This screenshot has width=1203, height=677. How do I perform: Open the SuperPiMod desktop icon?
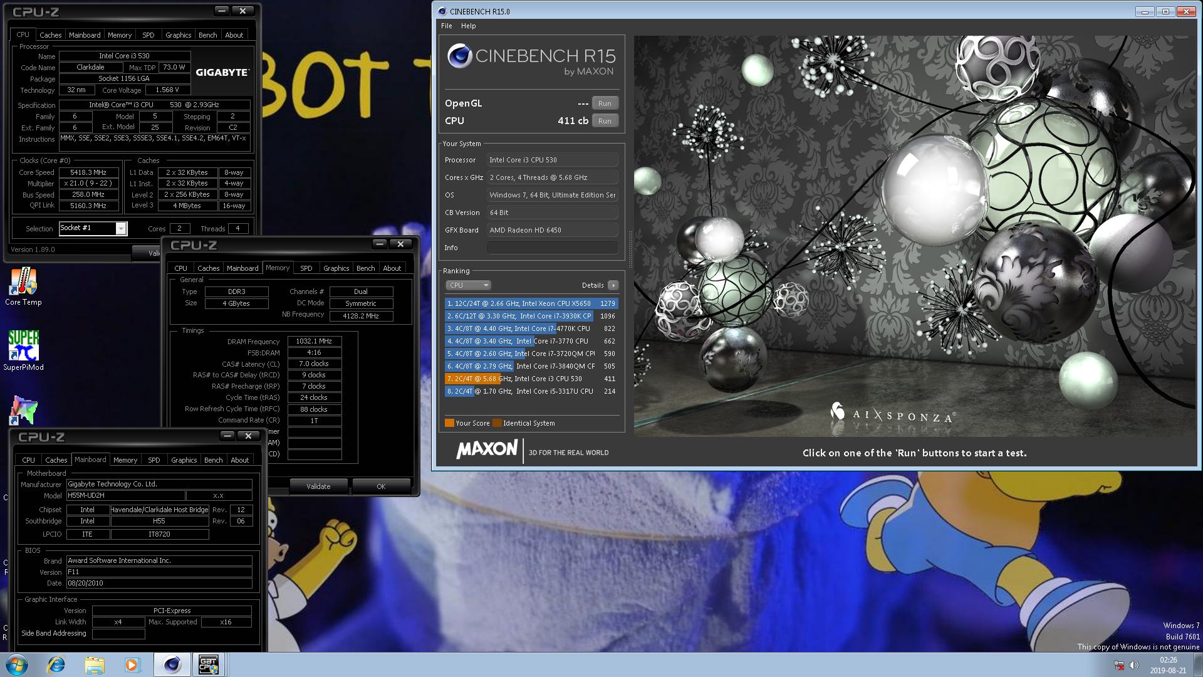pos(23,350)
